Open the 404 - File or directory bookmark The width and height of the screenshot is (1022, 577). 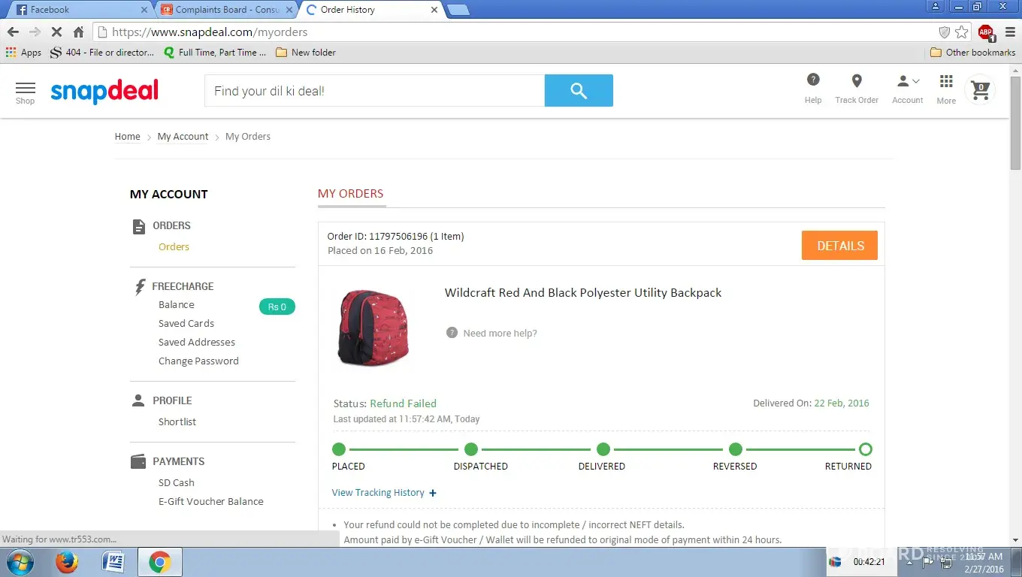[x=101, y=53]
